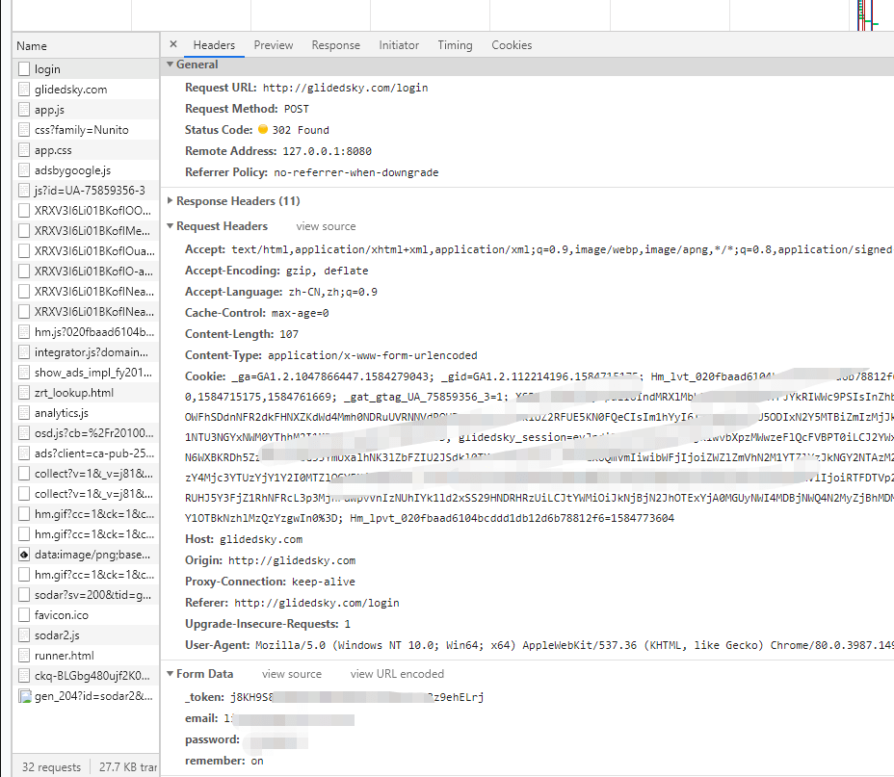Click the Request Method POST value
This screenshot has height=777, width=894.
click(297, 109)
